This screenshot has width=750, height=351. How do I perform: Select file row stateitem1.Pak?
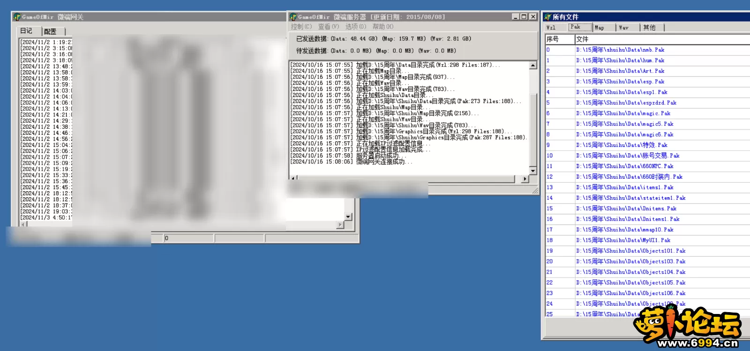click(647, 198)
